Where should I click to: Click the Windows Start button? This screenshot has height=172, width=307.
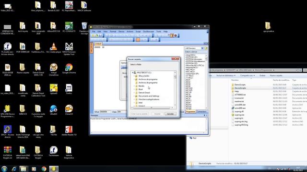point(4,169)
